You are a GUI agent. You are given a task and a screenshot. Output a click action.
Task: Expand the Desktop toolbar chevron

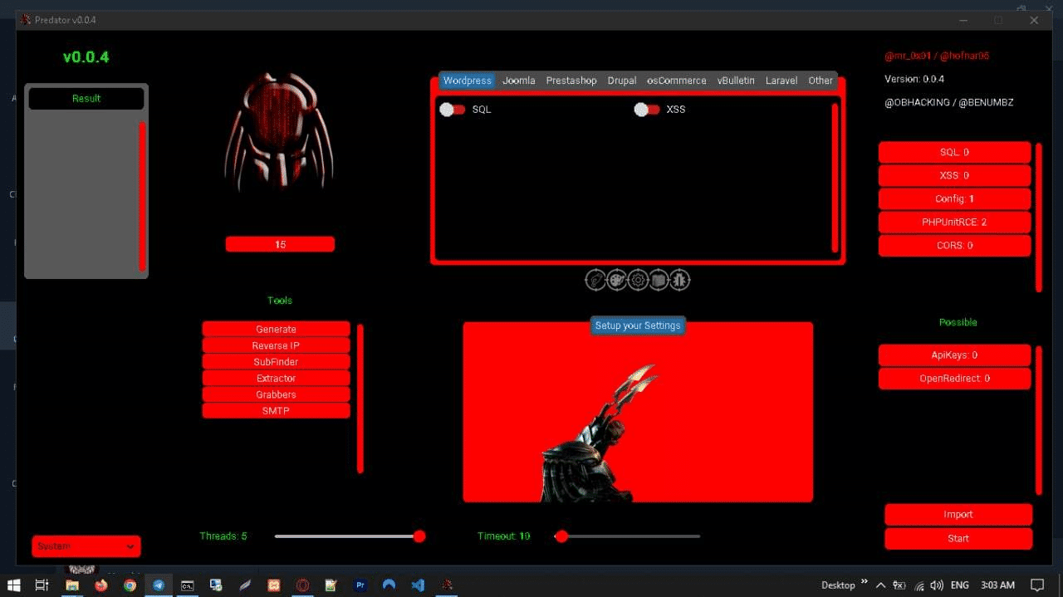click(865, 582)
